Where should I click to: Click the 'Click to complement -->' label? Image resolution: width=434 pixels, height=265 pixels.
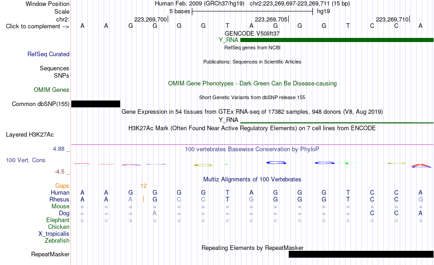[x=37, y=26]
